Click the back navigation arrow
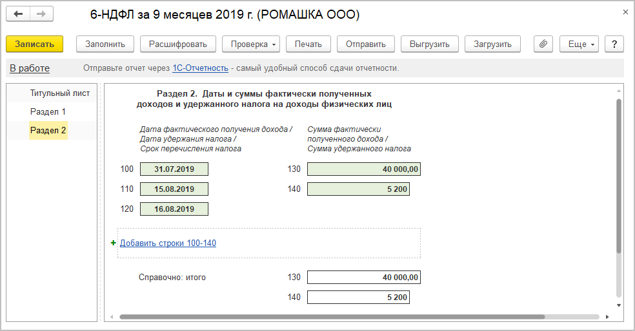 click(19, 14)
